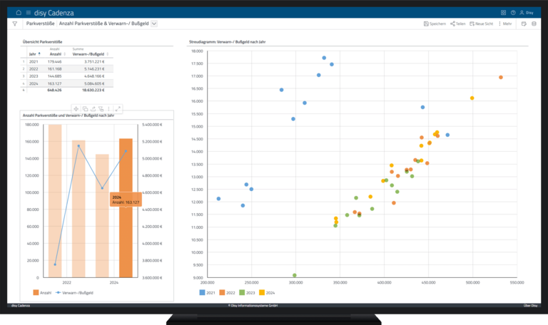Open the help question mark icon
The width and height of the screenshot is (548, 325).
[x=513, y=13]
